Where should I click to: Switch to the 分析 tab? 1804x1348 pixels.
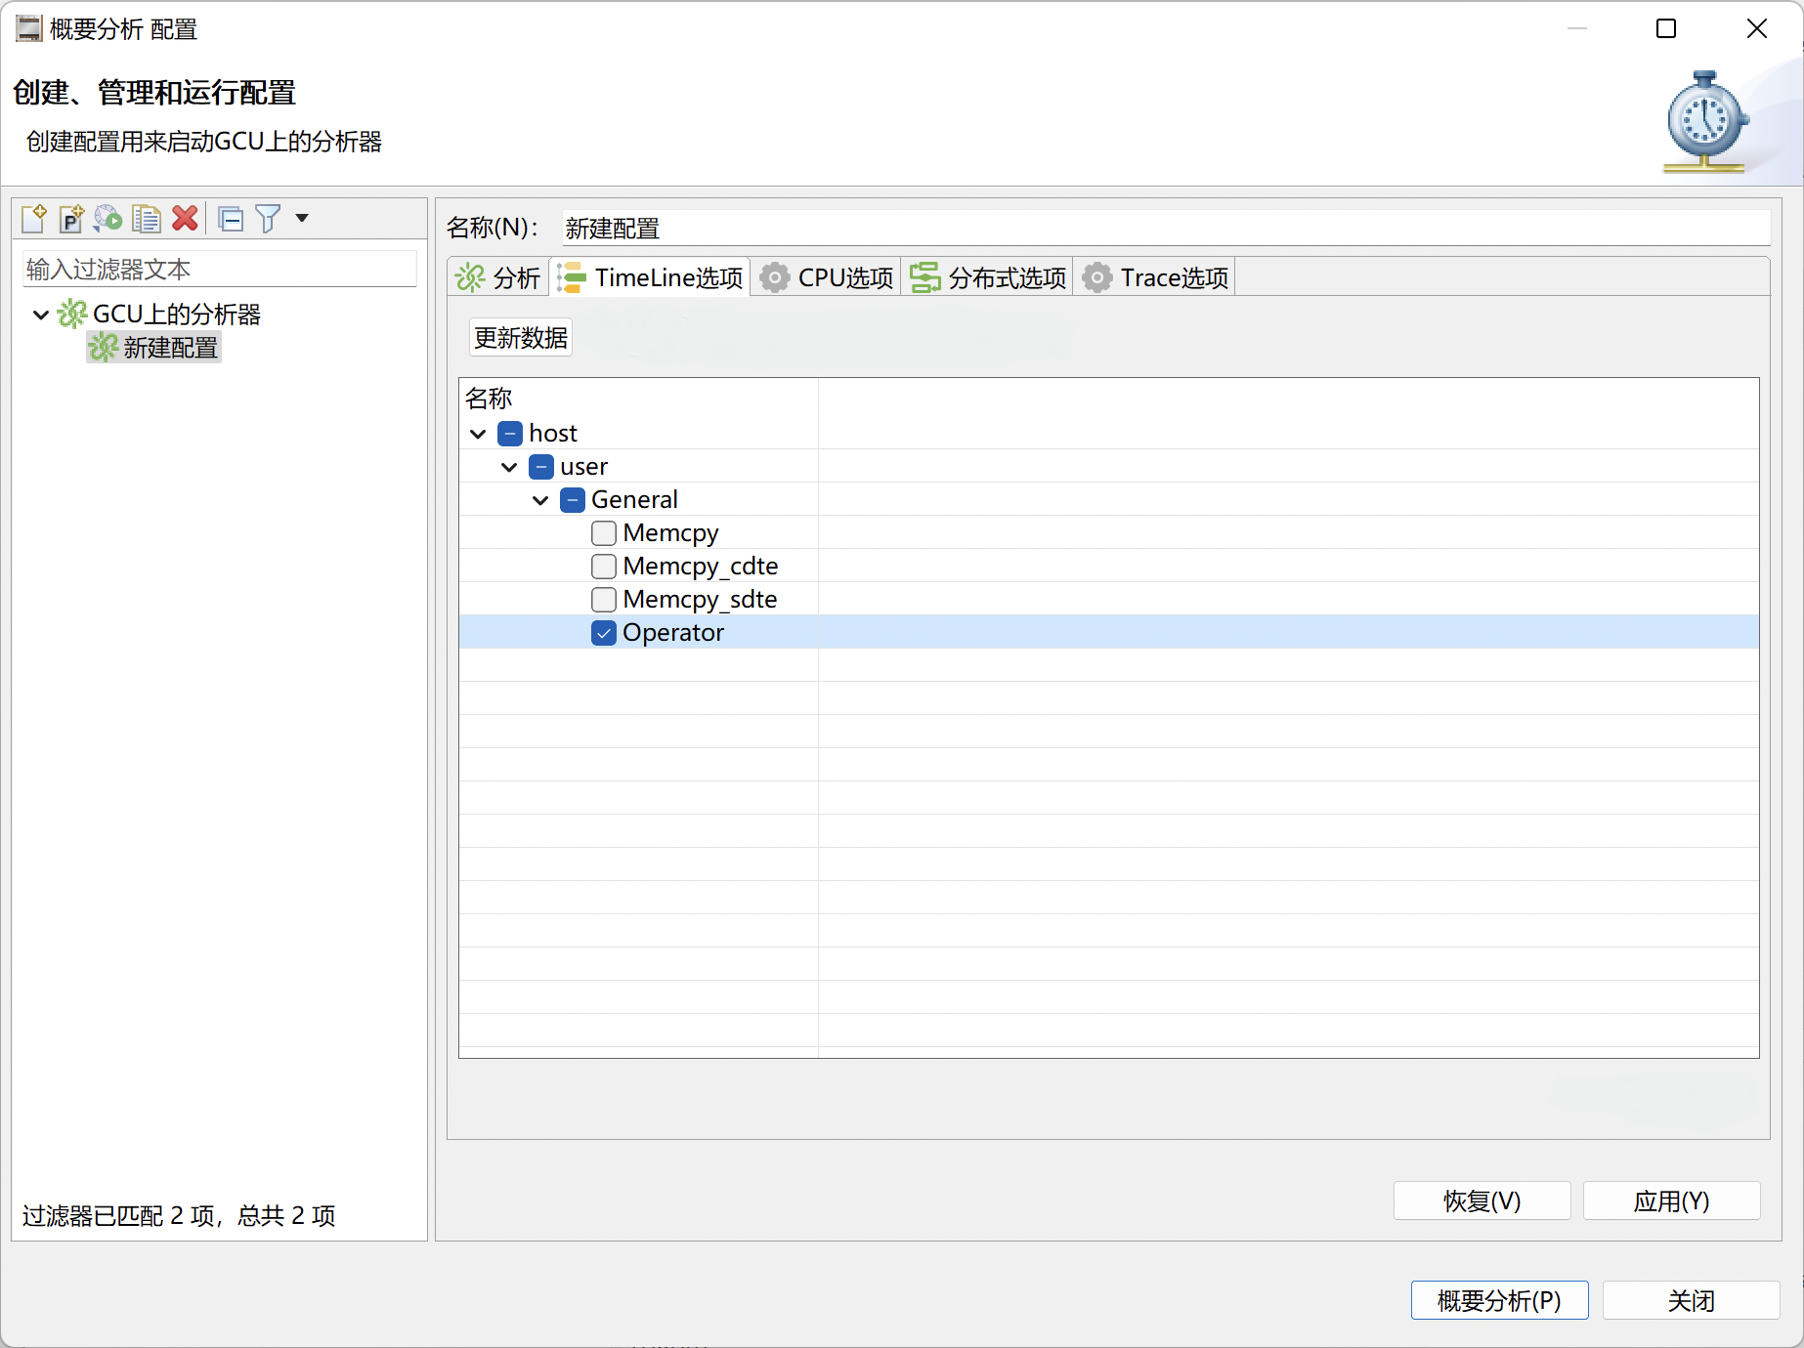coord(498,277)
